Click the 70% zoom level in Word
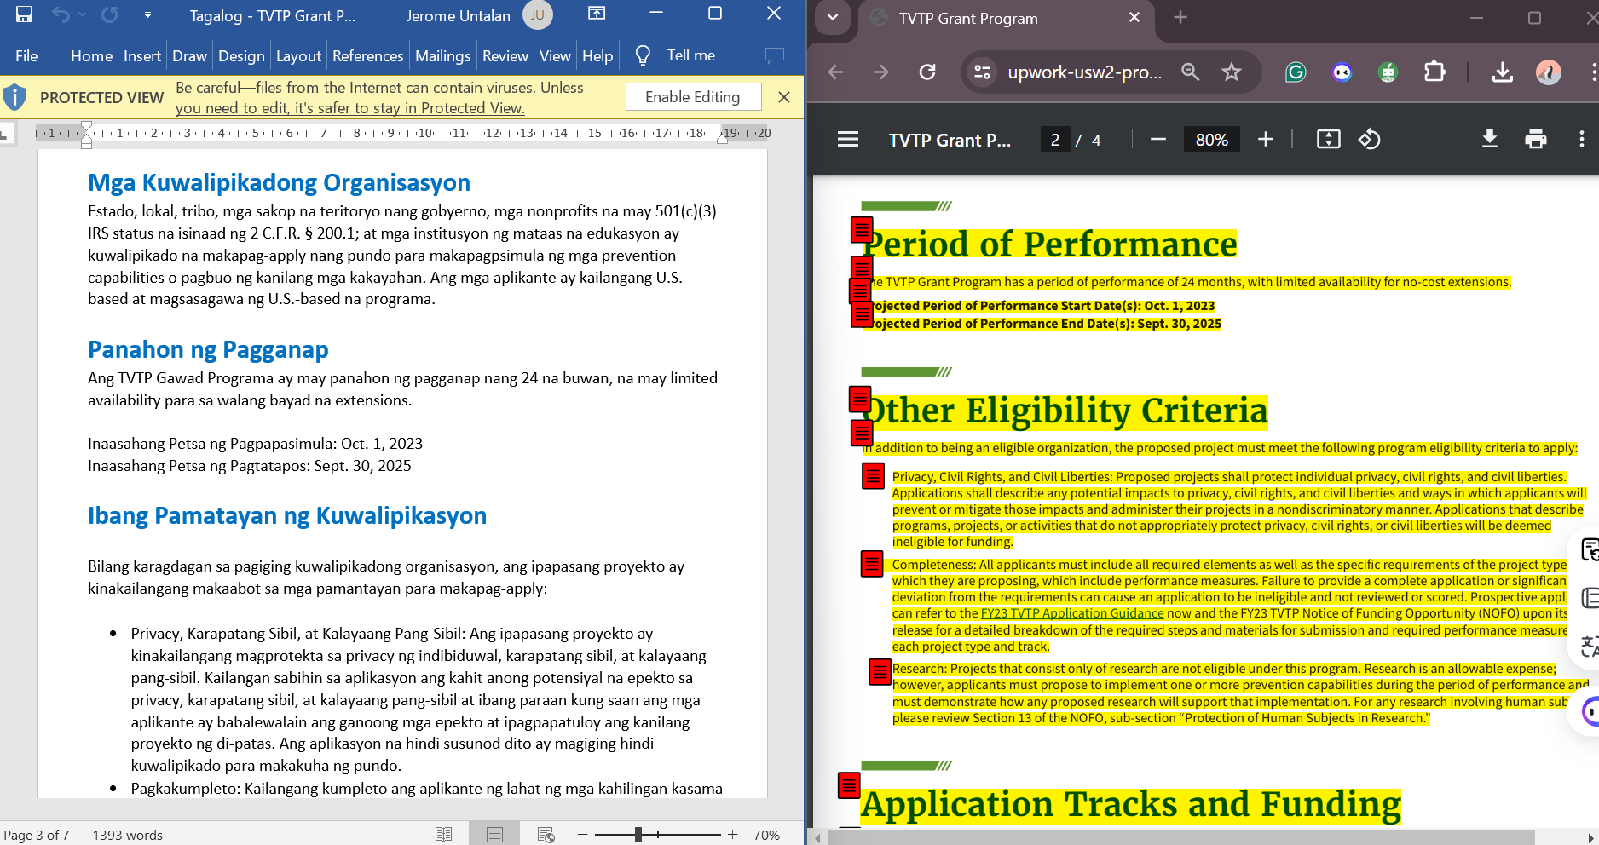1599x845 pixels. point(766,835)
